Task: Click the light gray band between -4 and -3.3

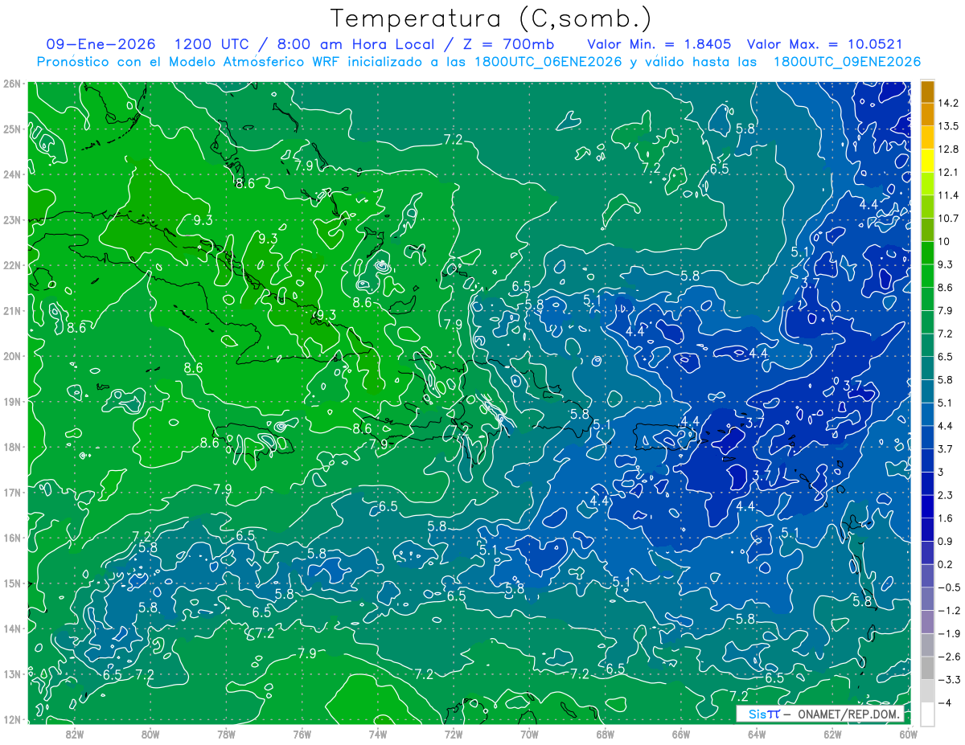Action: tap(927, 690)
